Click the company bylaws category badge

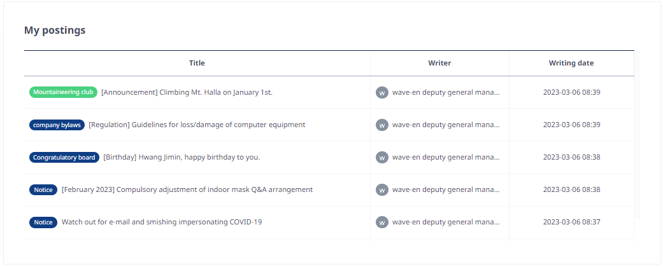[x=57, y=125]
